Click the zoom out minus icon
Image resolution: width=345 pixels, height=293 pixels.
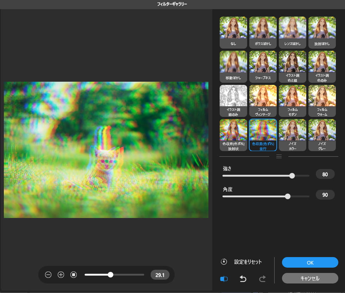pos(48,275)
